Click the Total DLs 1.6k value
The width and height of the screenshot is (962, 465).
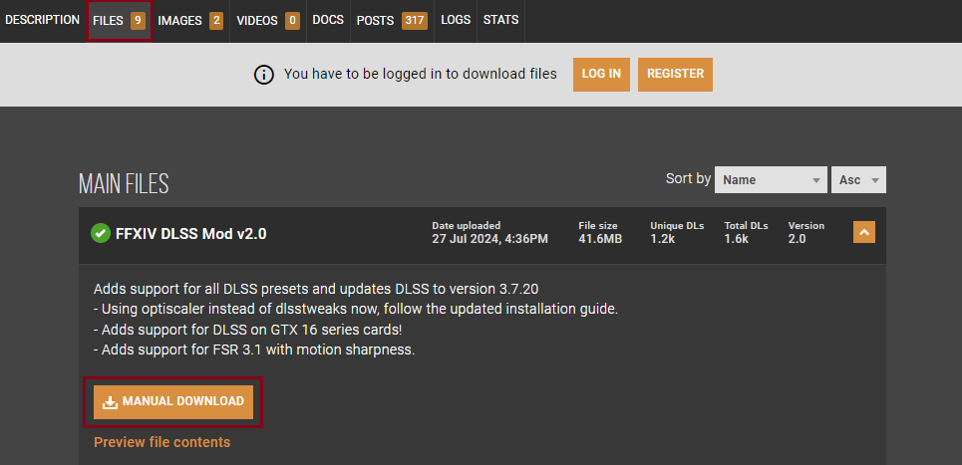(737, 239)
